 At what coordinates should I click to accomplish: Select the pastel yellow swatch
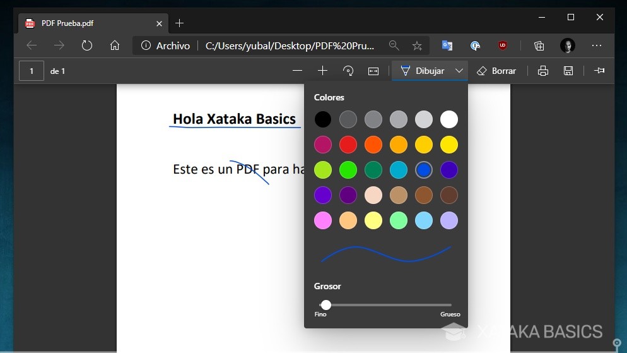373,220
